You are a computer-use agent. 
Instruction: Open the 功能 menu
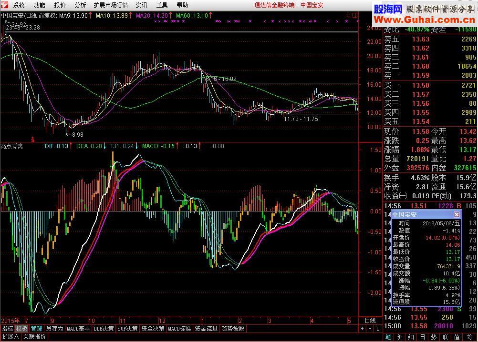pyautogui.click(x=39, y=5)
